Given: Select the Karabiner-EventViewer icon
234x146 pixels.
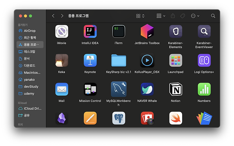Looking at the screenshot, I should pyautogui.click(x=204, y=31).
